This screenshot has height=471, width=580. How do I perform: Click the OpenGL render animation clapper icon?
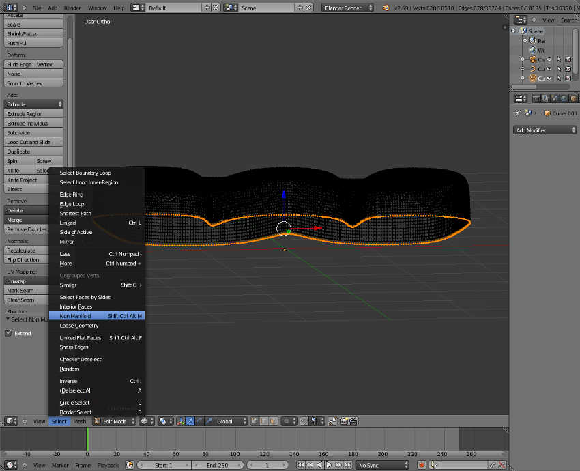pos(353,421)
